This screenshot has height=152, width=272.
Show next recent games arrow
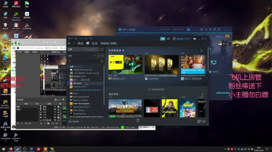(202, 94)
